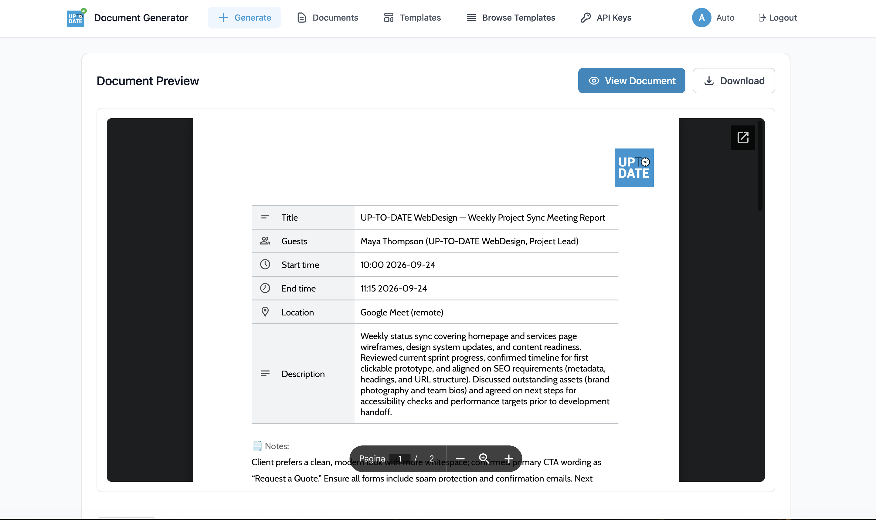Click the 'Document Preview' heading
The height and width of the screenshot is (520, 876).
tap(148, 81)
